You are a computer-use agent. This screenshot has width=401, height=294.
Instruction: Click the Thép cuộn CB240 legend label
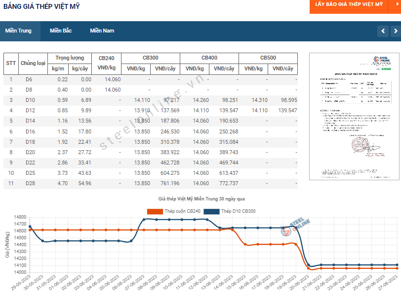pyautogui.click(x=183, y=211)
